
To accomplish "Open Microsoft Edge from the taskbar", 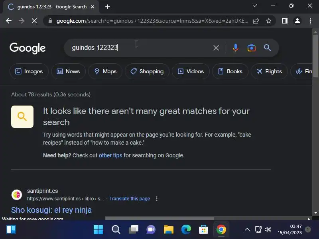I will tap(186, 230).
